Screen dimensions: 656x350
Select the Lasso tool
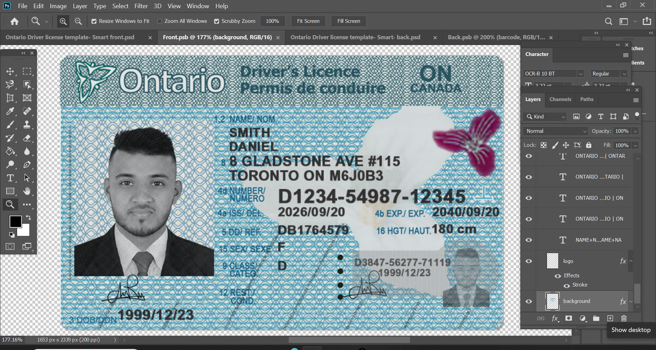(x=10, y=84)
